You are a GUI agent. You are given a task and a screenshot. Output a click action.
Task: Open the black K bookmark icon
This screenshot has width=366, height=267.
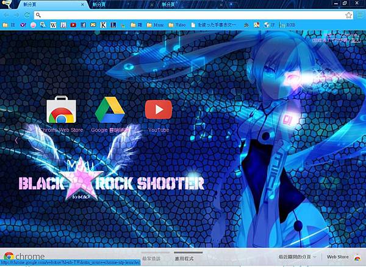click(x=103, y=25)
